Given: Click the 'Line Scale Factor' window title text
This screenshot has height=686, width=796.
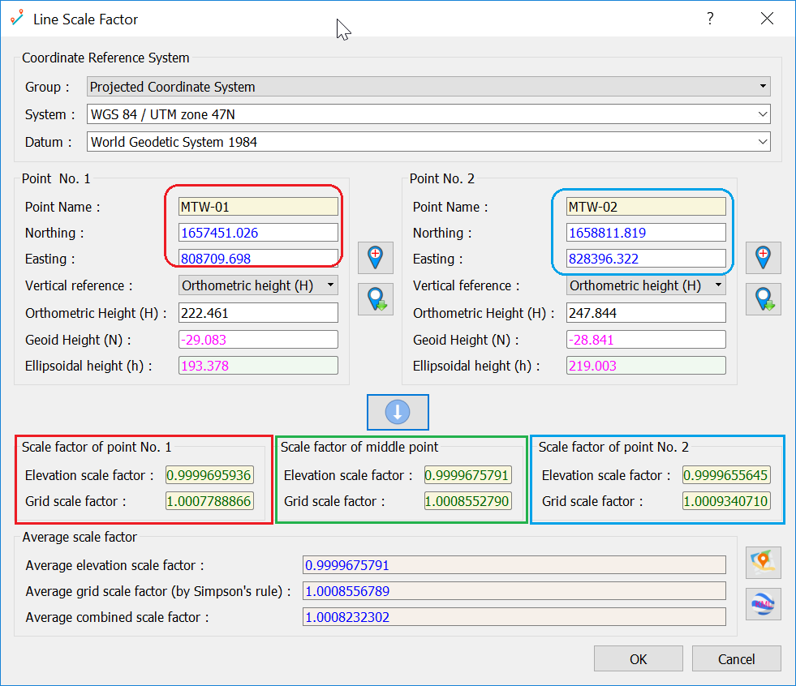Looking at the screenshot, I should click(x=85, y=19).
